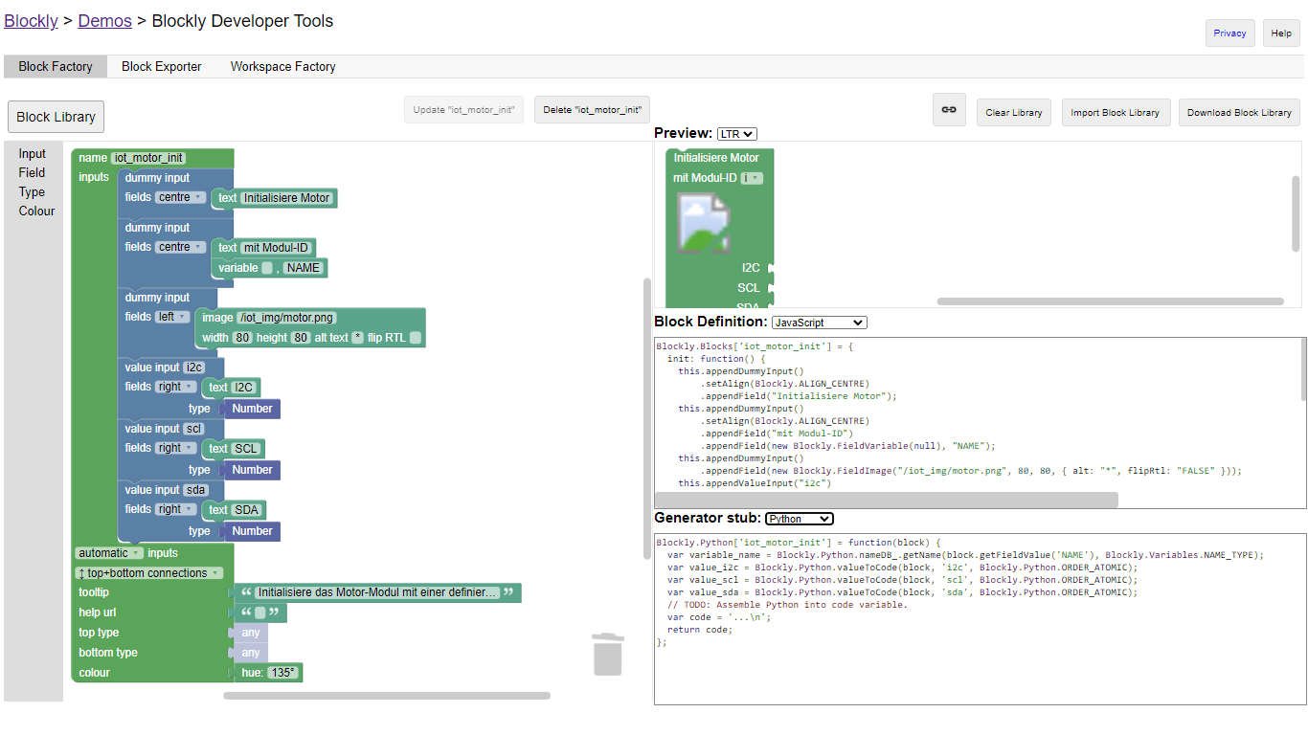
Task: Click the trash can in workspace
Action: tap(608, 655)
